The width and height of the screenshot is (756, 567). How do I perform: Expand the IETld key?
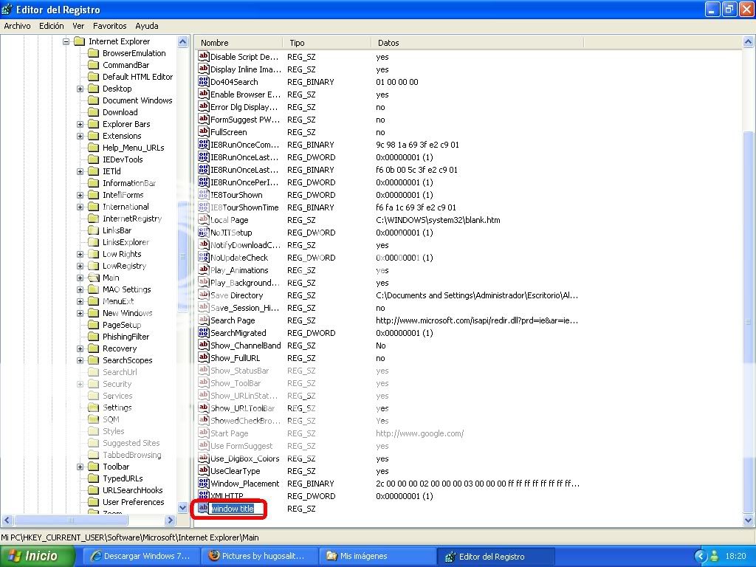tap(80, 171)
